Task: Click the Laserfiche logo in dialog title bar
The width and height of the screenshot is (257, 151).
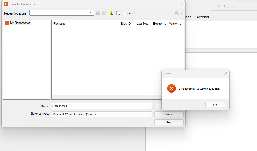Action: (6, 4)
